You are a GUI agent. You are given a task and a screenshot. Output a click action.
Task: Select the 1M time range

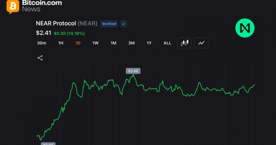[x=113, y=43]
